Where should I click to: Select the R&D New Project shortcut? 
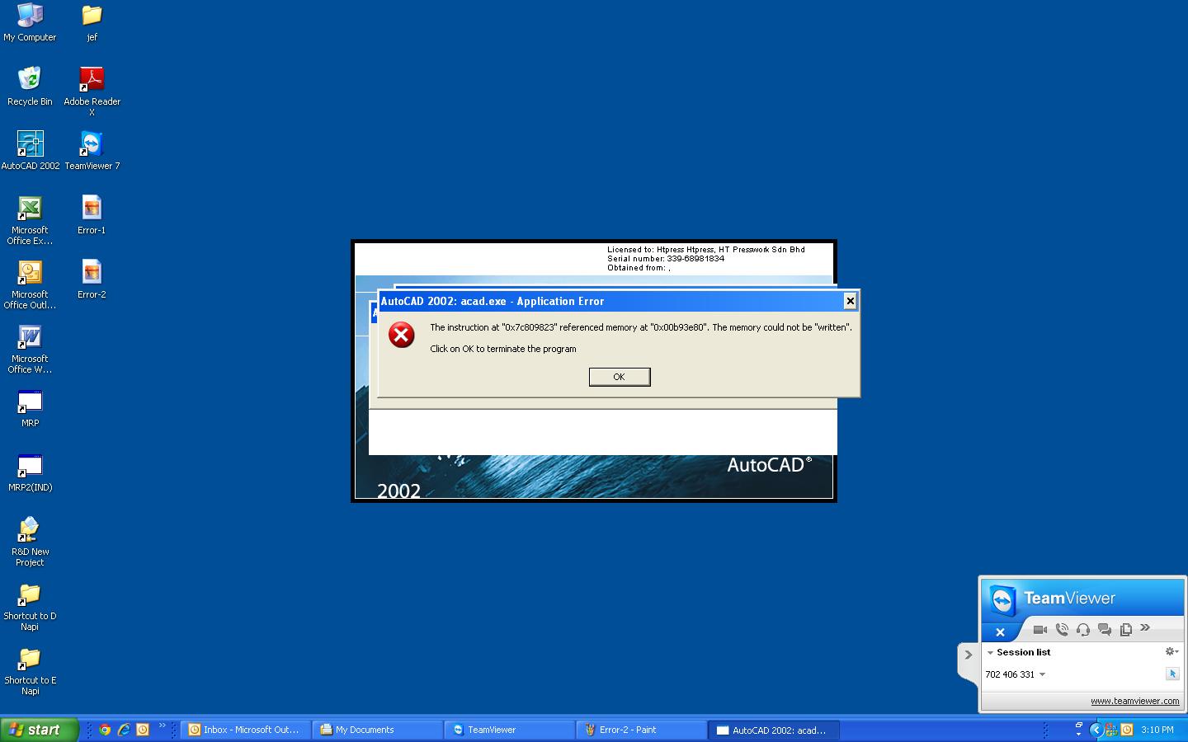coord(30,542)
